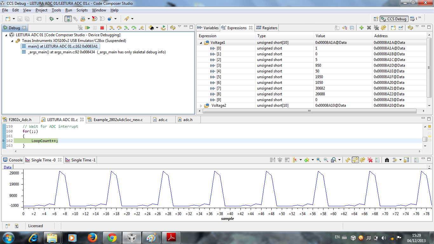This screenshot has width=434, height=244.
Task: Select the Step Over icon
Action: (120, 28)
